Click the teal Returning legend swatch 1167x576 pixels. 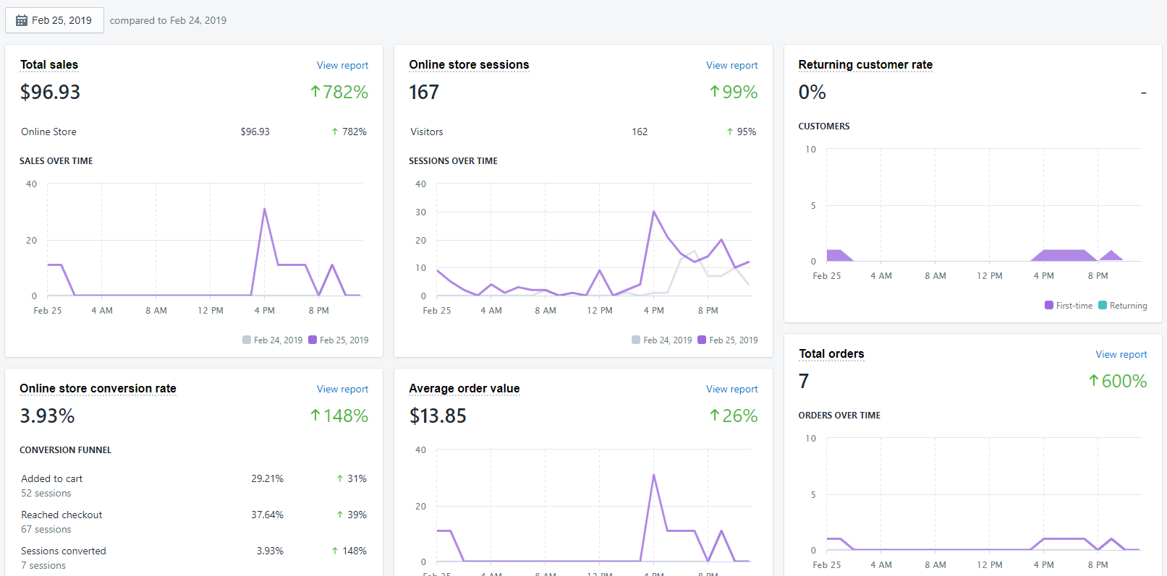click(1103, 305)
